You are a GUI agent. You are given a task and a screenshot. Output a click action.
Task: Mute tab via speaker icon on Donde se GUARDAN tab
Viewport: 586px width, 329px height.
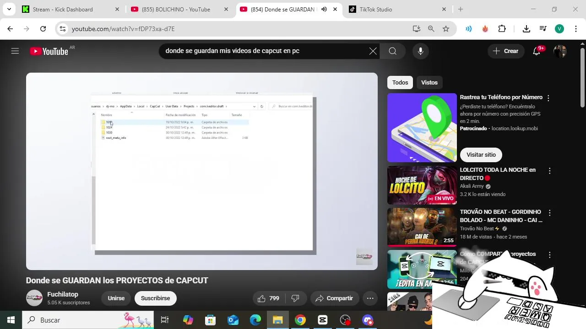click(324, 9)
